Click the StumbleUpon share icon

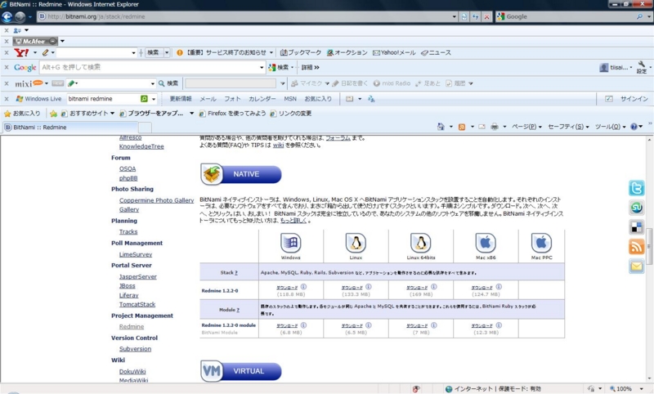[637, 207]
